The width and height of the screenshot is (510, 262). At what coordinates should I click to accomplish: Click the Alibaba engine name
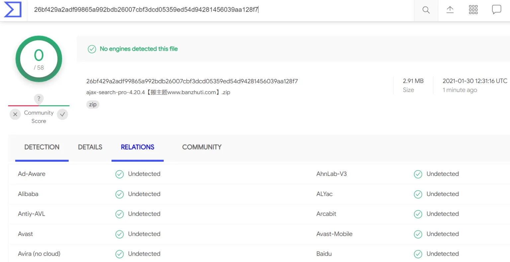[x=28, y=194]
